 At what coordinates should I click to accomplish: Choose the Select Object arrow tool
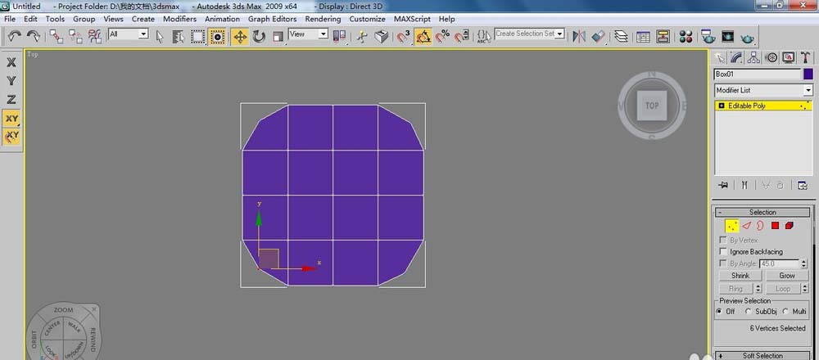pyautogui.click(x=160, y=36)
